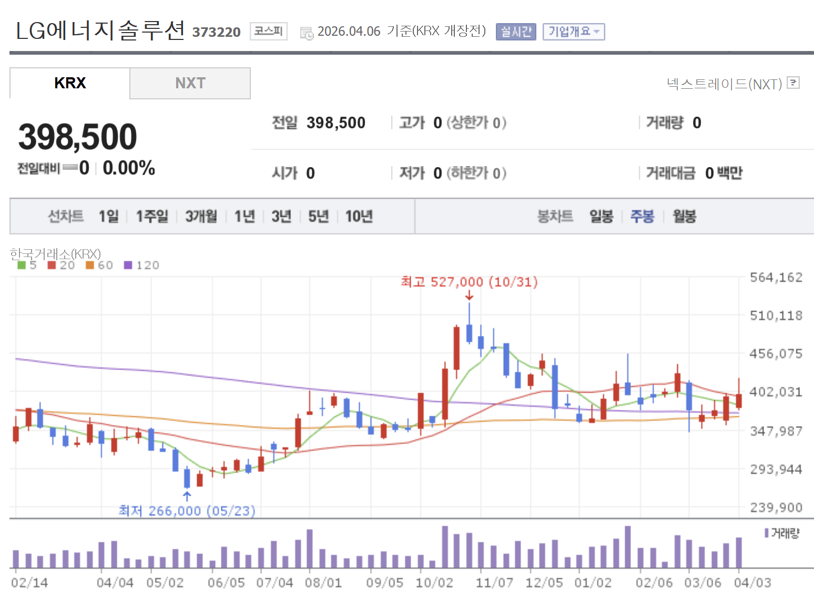Open the Nextrade help question-mark icon
814x615 pixels.
tap(793, 83)
